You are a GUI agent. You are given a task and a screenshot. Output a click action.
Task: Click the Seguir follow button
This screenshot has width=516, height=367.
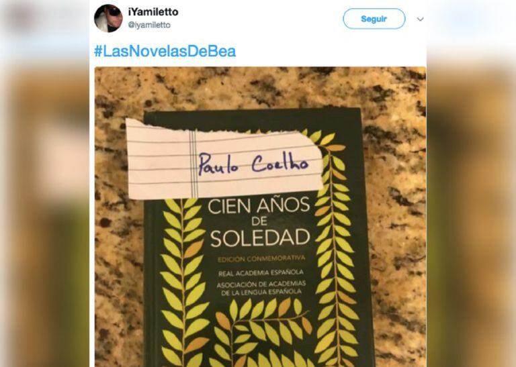point(374,19)
